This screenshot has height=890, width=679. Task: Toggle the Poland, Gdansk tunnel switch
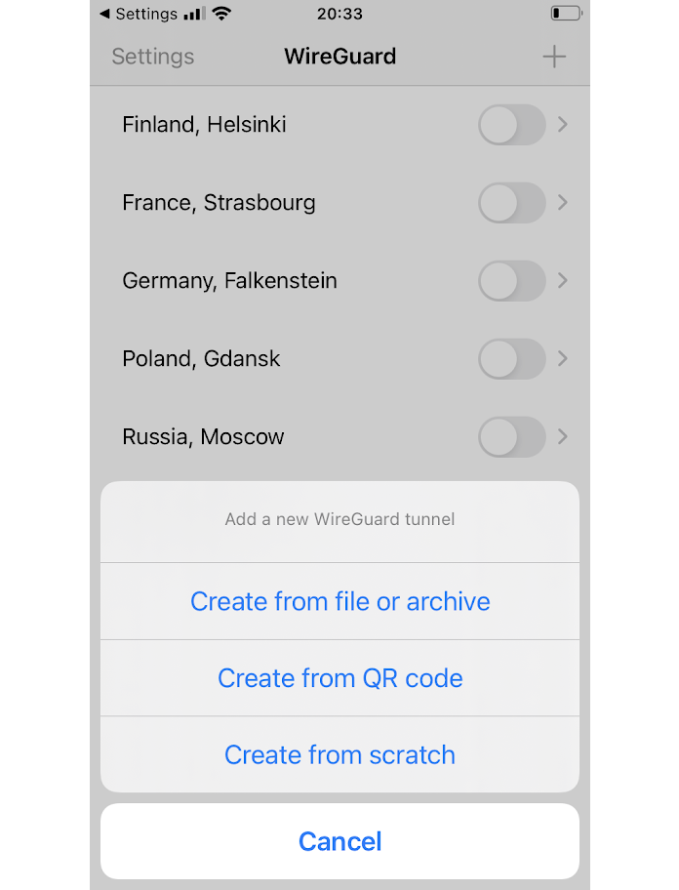point(511,359)
